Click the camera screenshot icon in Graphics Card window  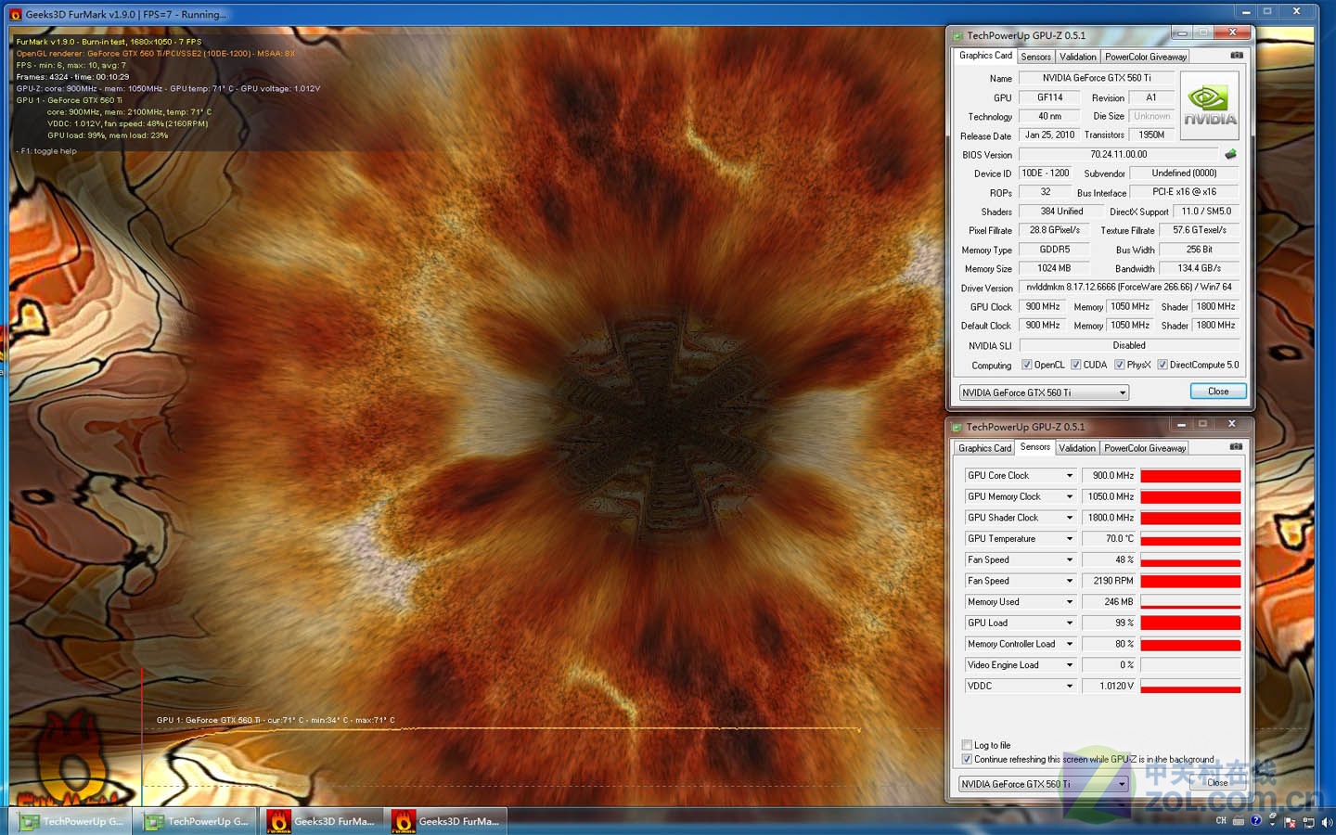pos(1237,56)
